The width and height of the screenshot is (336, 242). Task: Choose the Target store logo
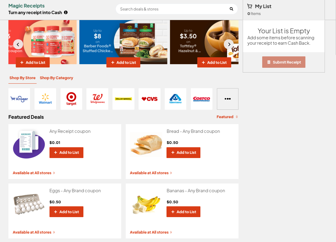tap(71, 99)
